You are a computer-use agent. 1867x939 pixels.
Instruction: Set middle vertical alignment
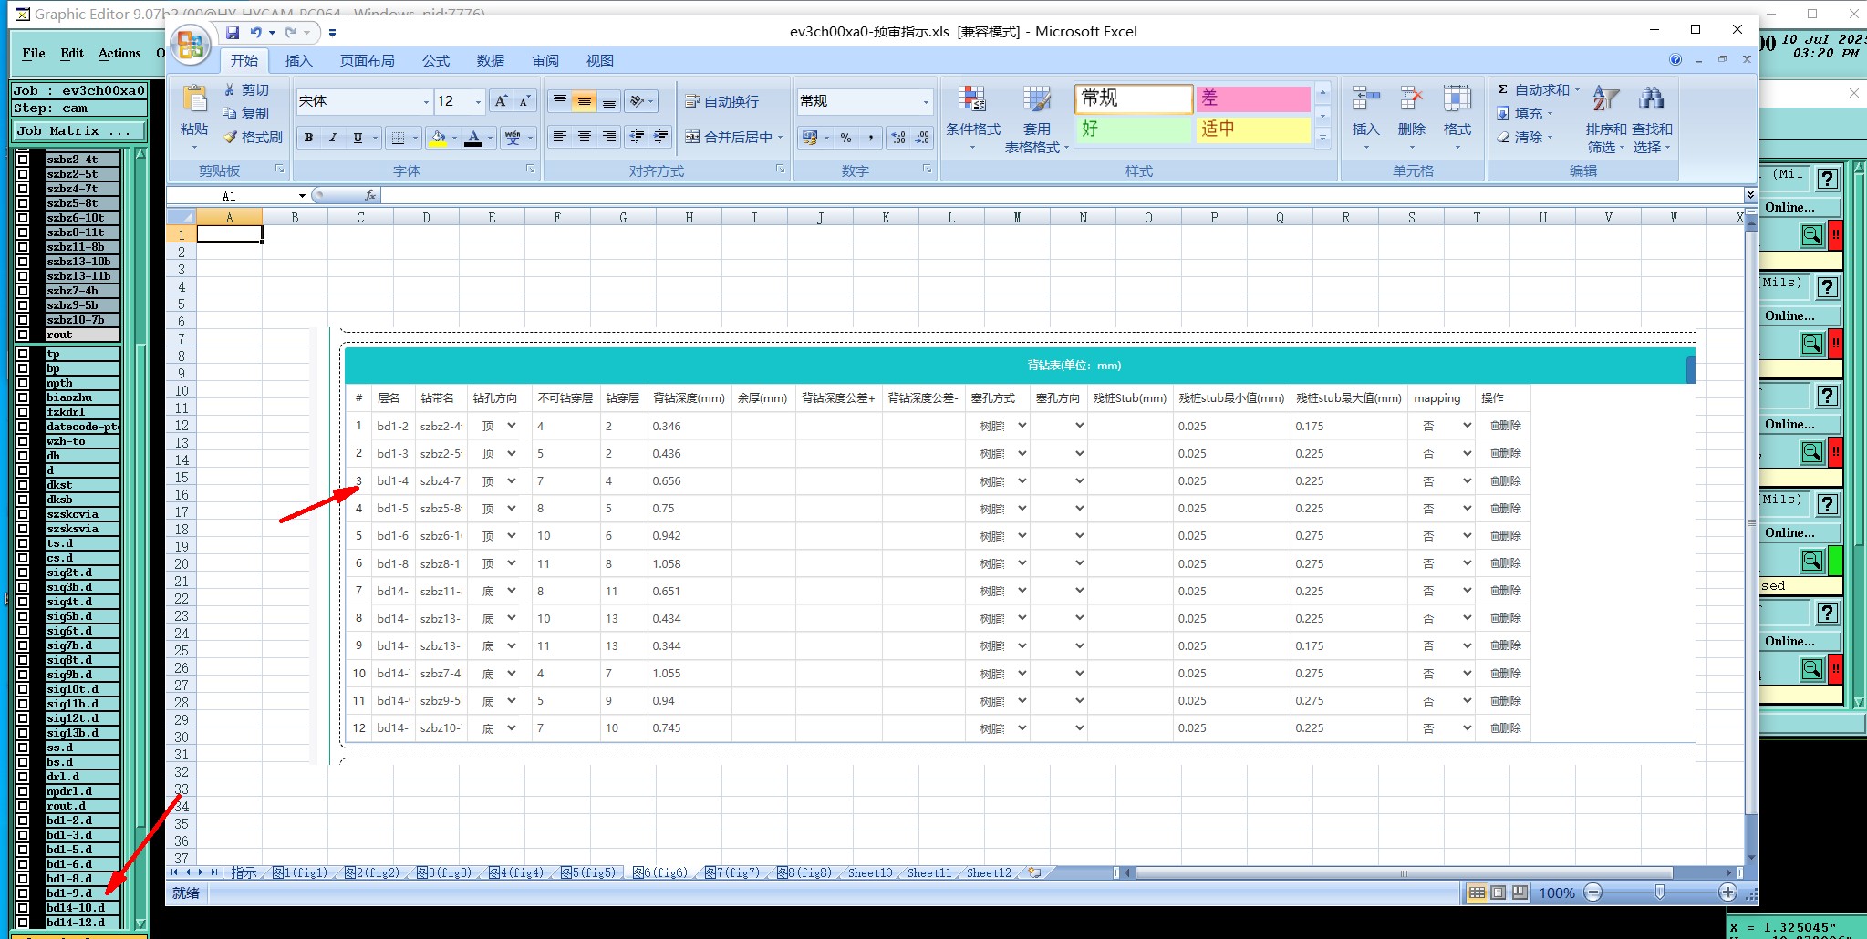585,101
